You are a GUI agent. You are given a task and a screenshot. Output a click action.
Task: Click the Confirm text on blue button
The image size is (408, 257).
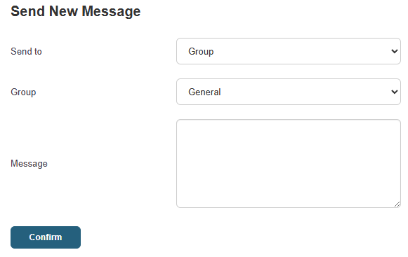[x=46, y=237]
